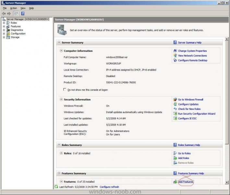Check 'Do not show me this console at logon'
This screenshot has height=195, width=230.
[x=65, y=89]
